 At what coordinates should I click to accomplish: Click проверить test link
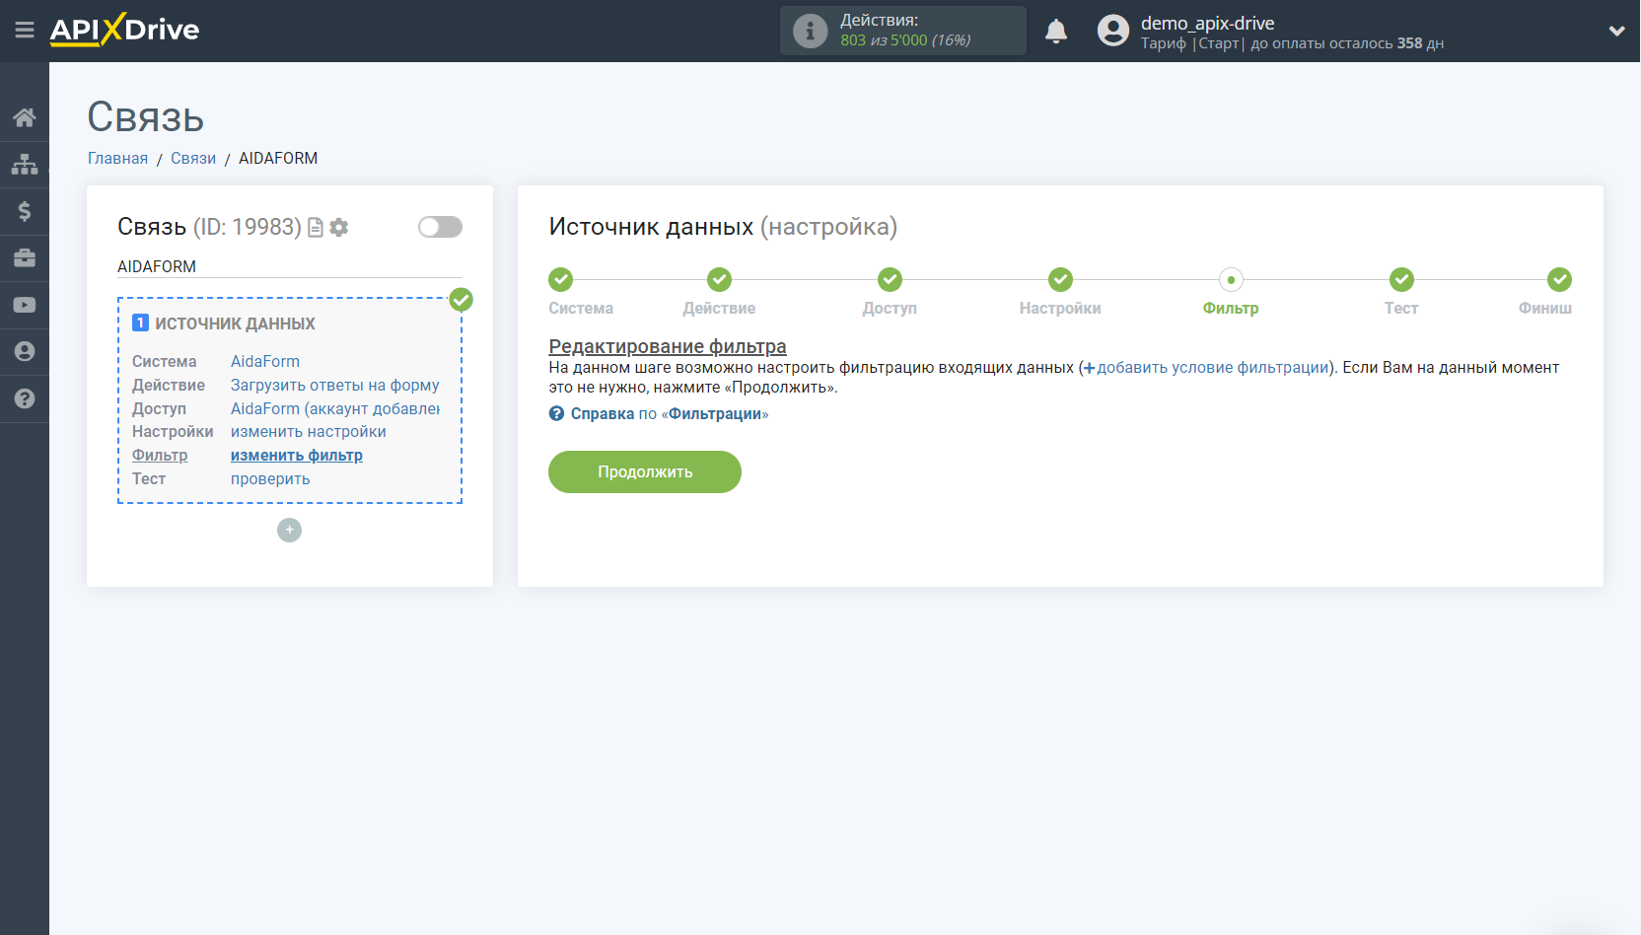(270, 479)
